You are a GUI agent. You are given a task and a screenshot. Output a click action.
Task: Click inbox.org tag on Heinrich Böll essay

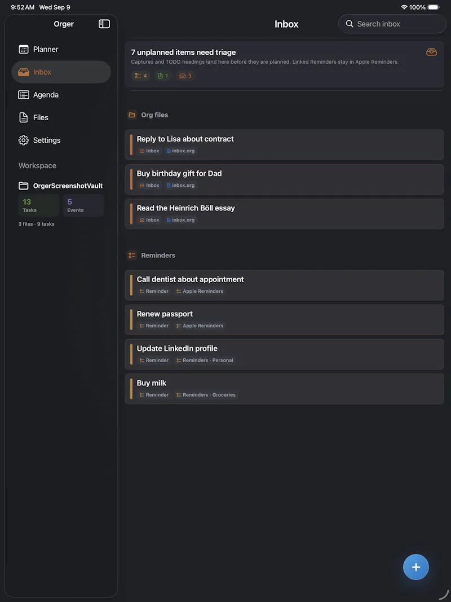coord(180,220)
